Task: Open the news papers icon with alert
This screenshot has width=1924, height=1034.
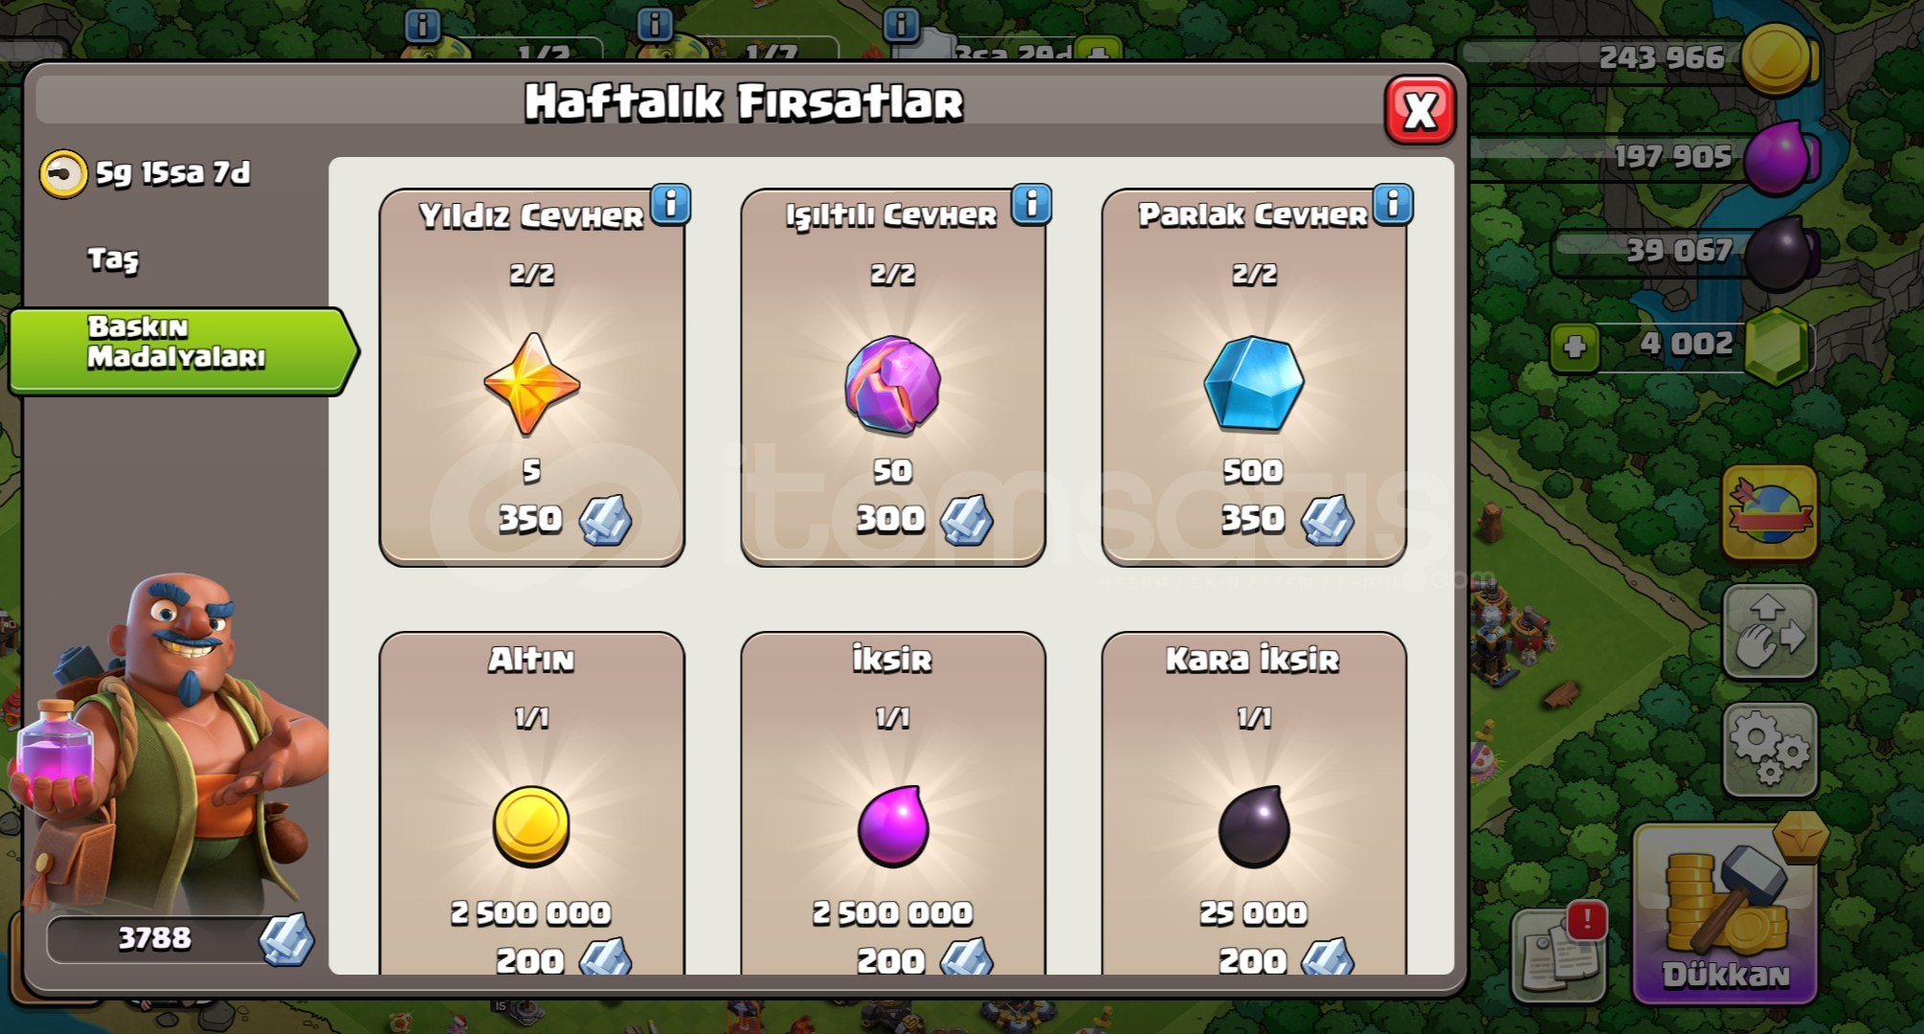Action: click(1559, 954)
